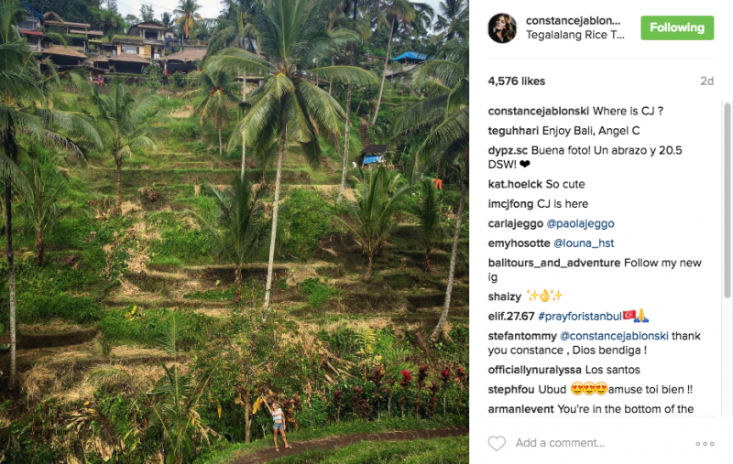Viewport: 733px width, 464px height.
Task: Open the constancejablon... username in header
Action: tap(574, 20)
